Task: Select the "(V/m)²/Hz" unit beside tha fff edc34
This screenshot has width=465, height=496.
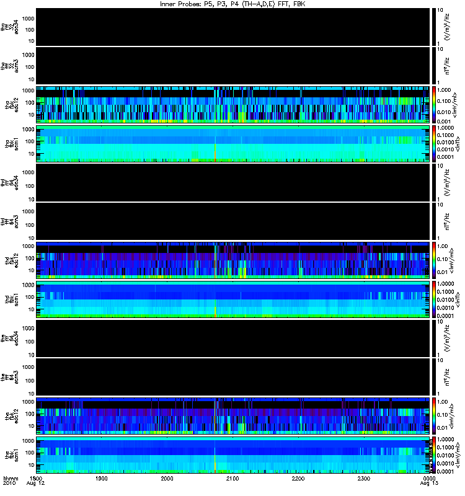Action: pyautogui.click(x=447, y=27)
